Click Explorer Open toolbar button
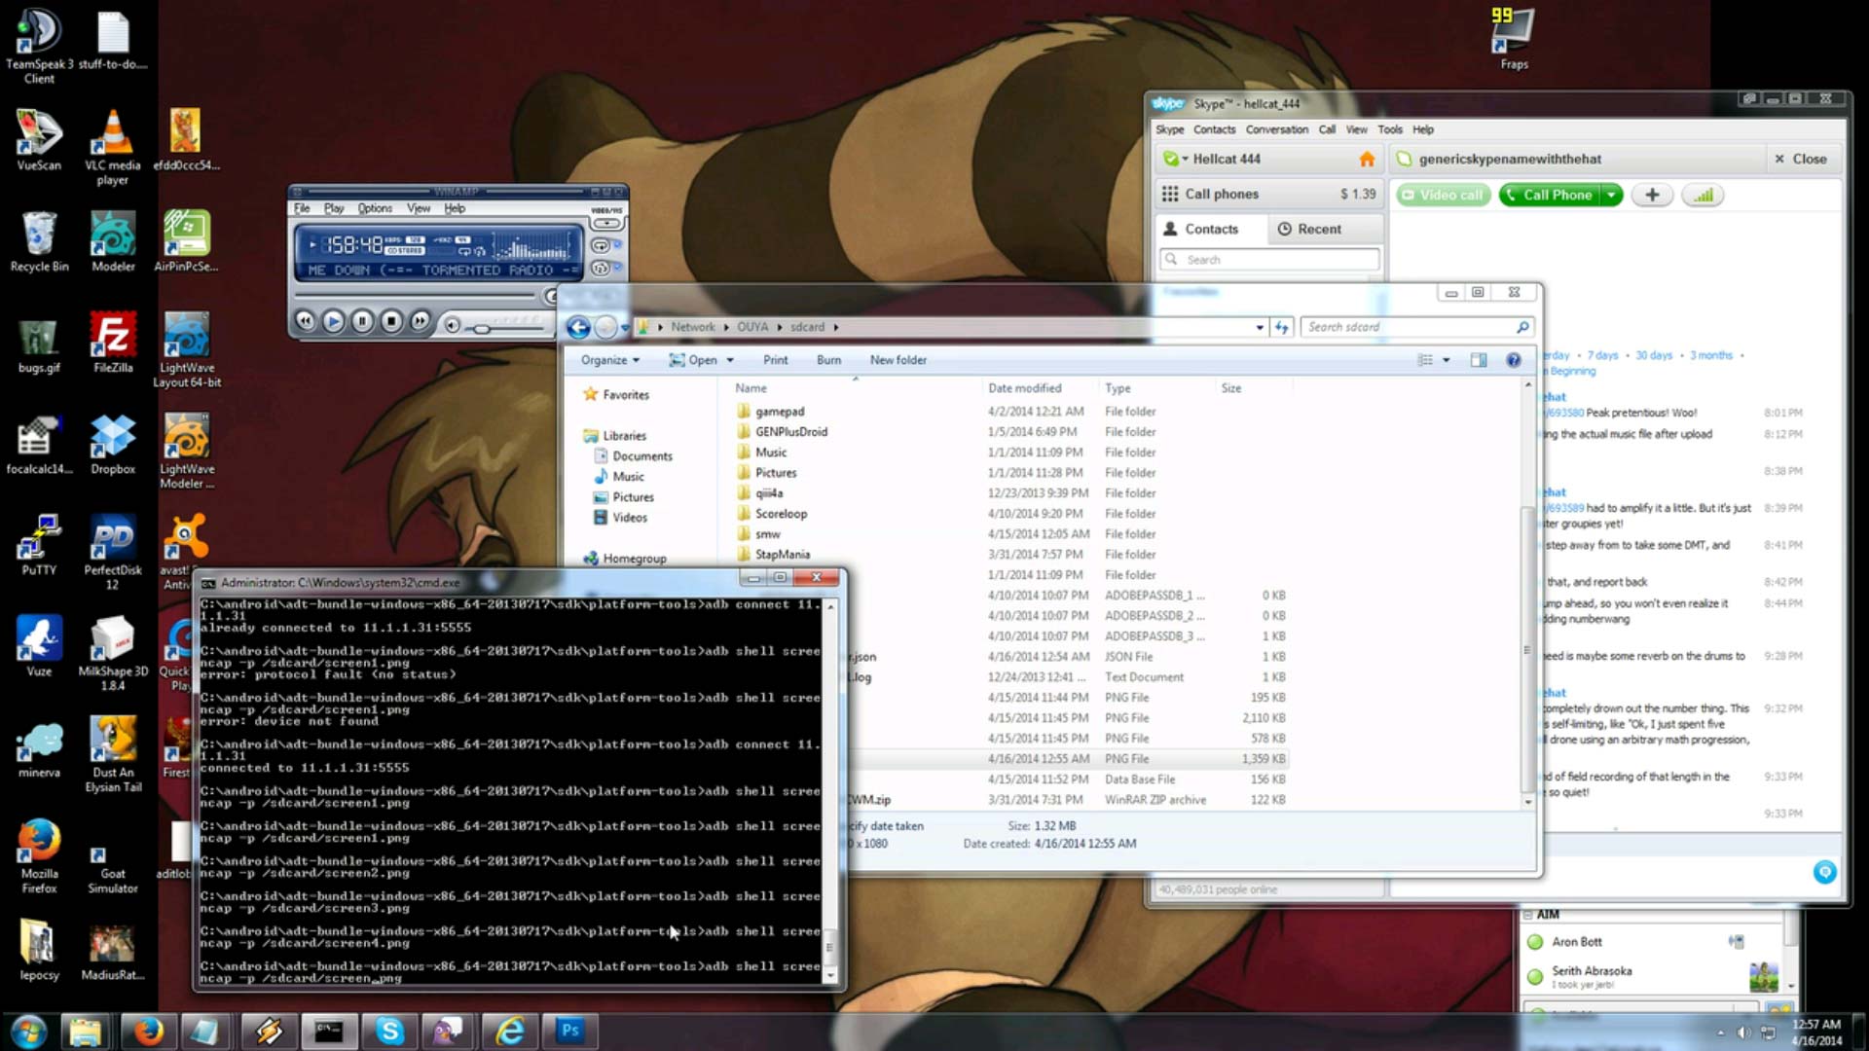Screen dimensions: 1869x1051 click(x=693, y=360)
